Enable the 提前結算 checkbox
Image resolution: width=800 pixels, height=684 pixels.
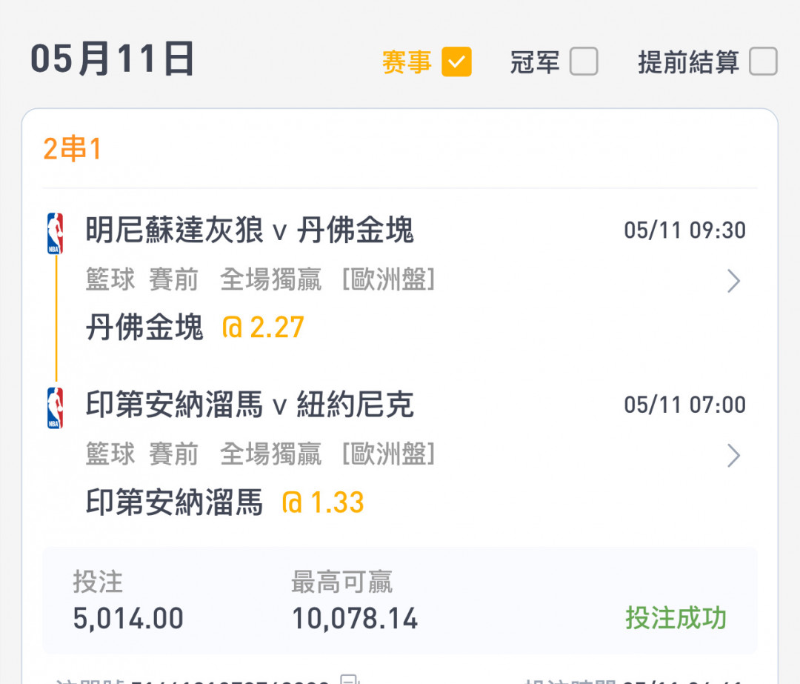763,62
